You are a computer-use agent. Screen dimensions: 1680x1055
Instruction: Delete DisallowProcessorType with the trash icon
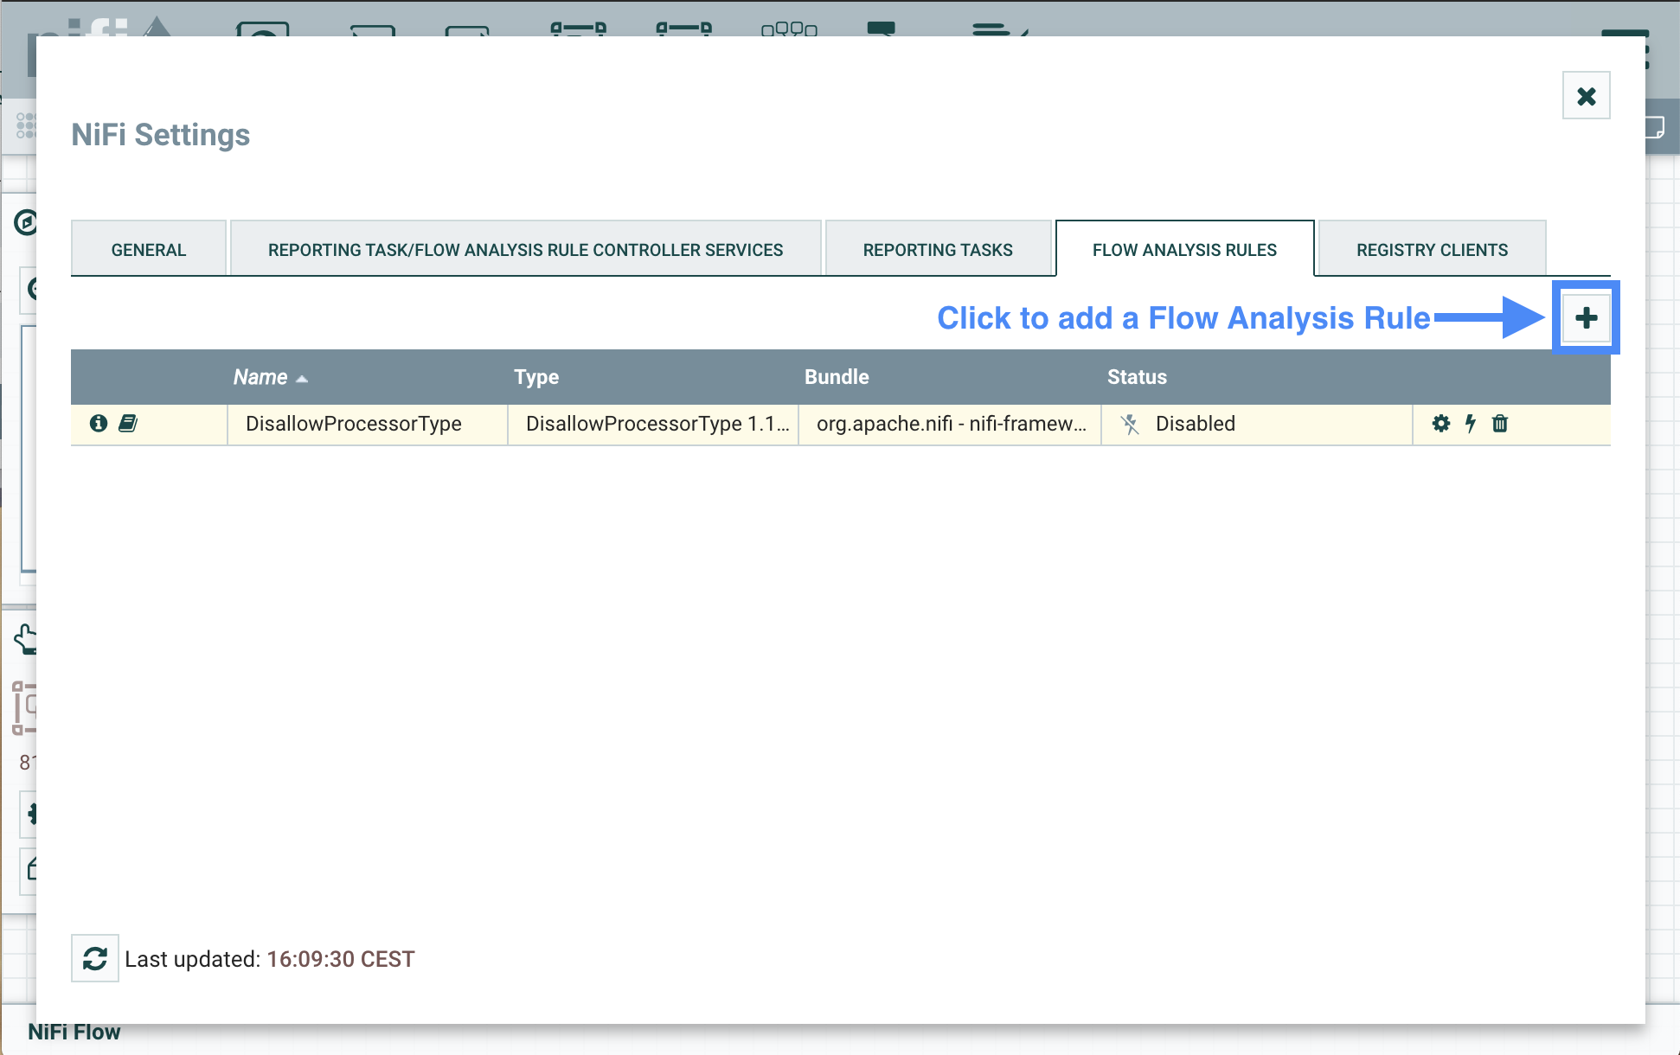pyautogui.click(x=1500, y=424)
